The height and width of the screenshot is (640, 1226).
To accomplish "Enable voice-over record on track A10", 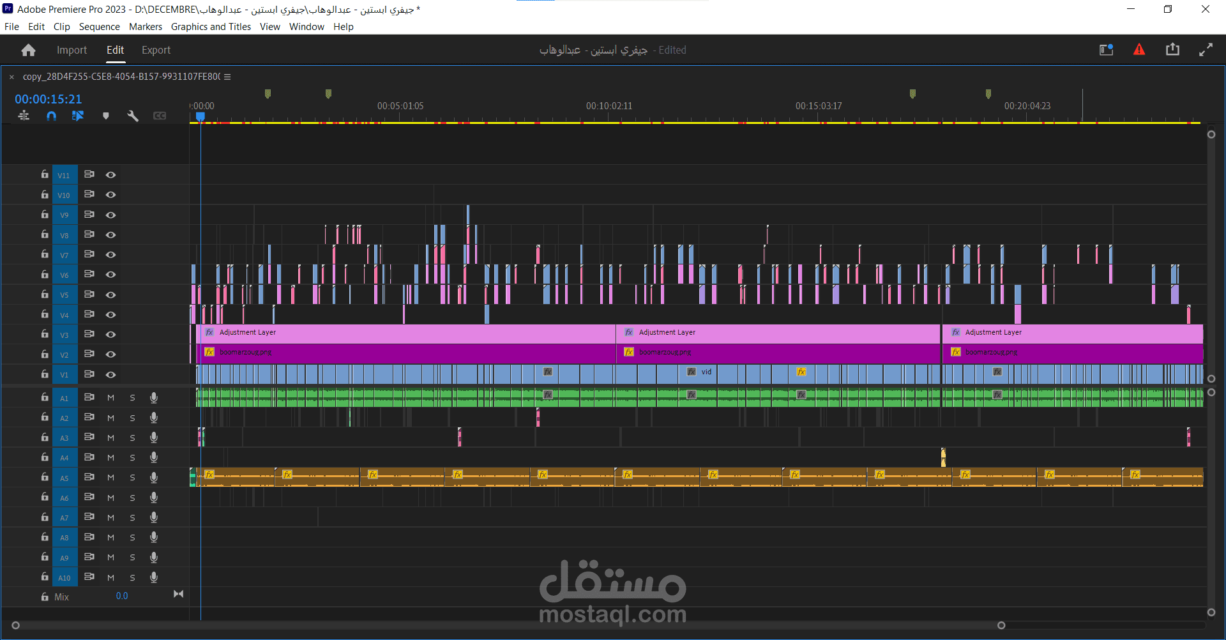I will [x=154, y=577].
